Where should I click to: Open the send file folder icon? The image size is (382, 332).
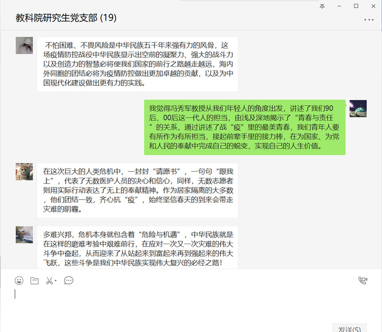[35, 281]
